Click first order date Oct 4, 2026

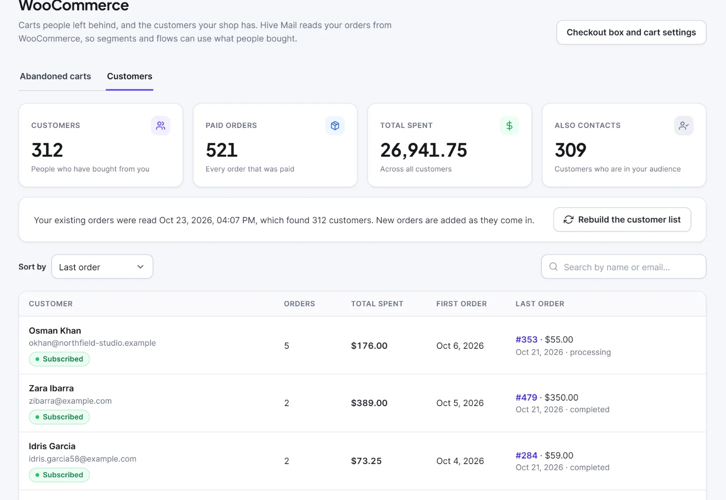click(x=460, y=461)
